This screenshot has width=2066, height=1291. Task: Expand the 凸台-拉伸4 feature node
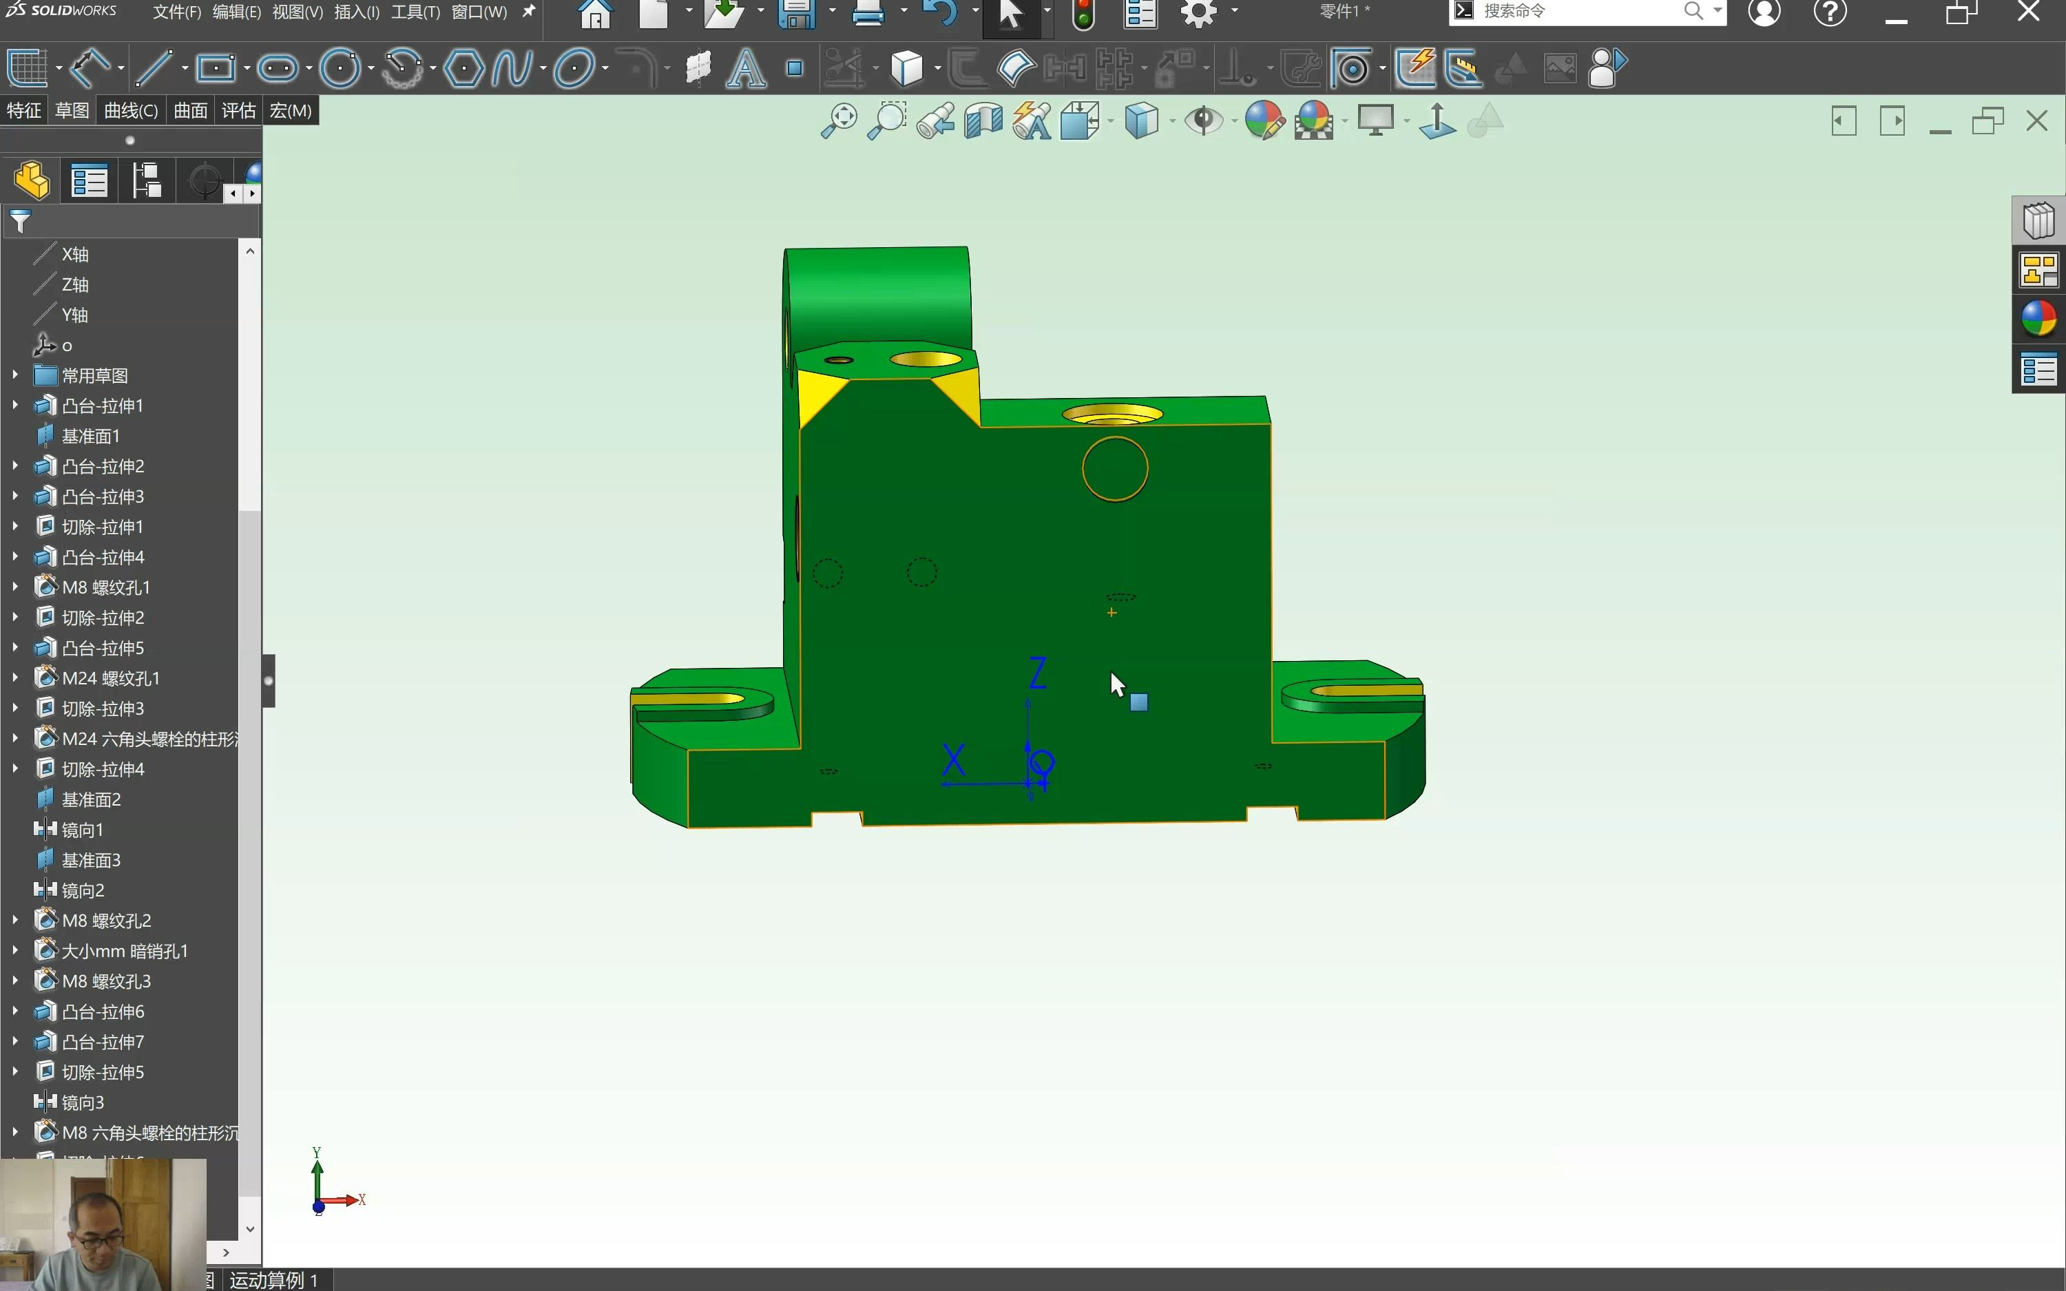pos(12,556)
